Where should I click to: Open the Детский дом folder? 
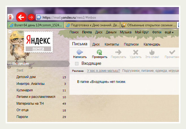coord(26,77)
